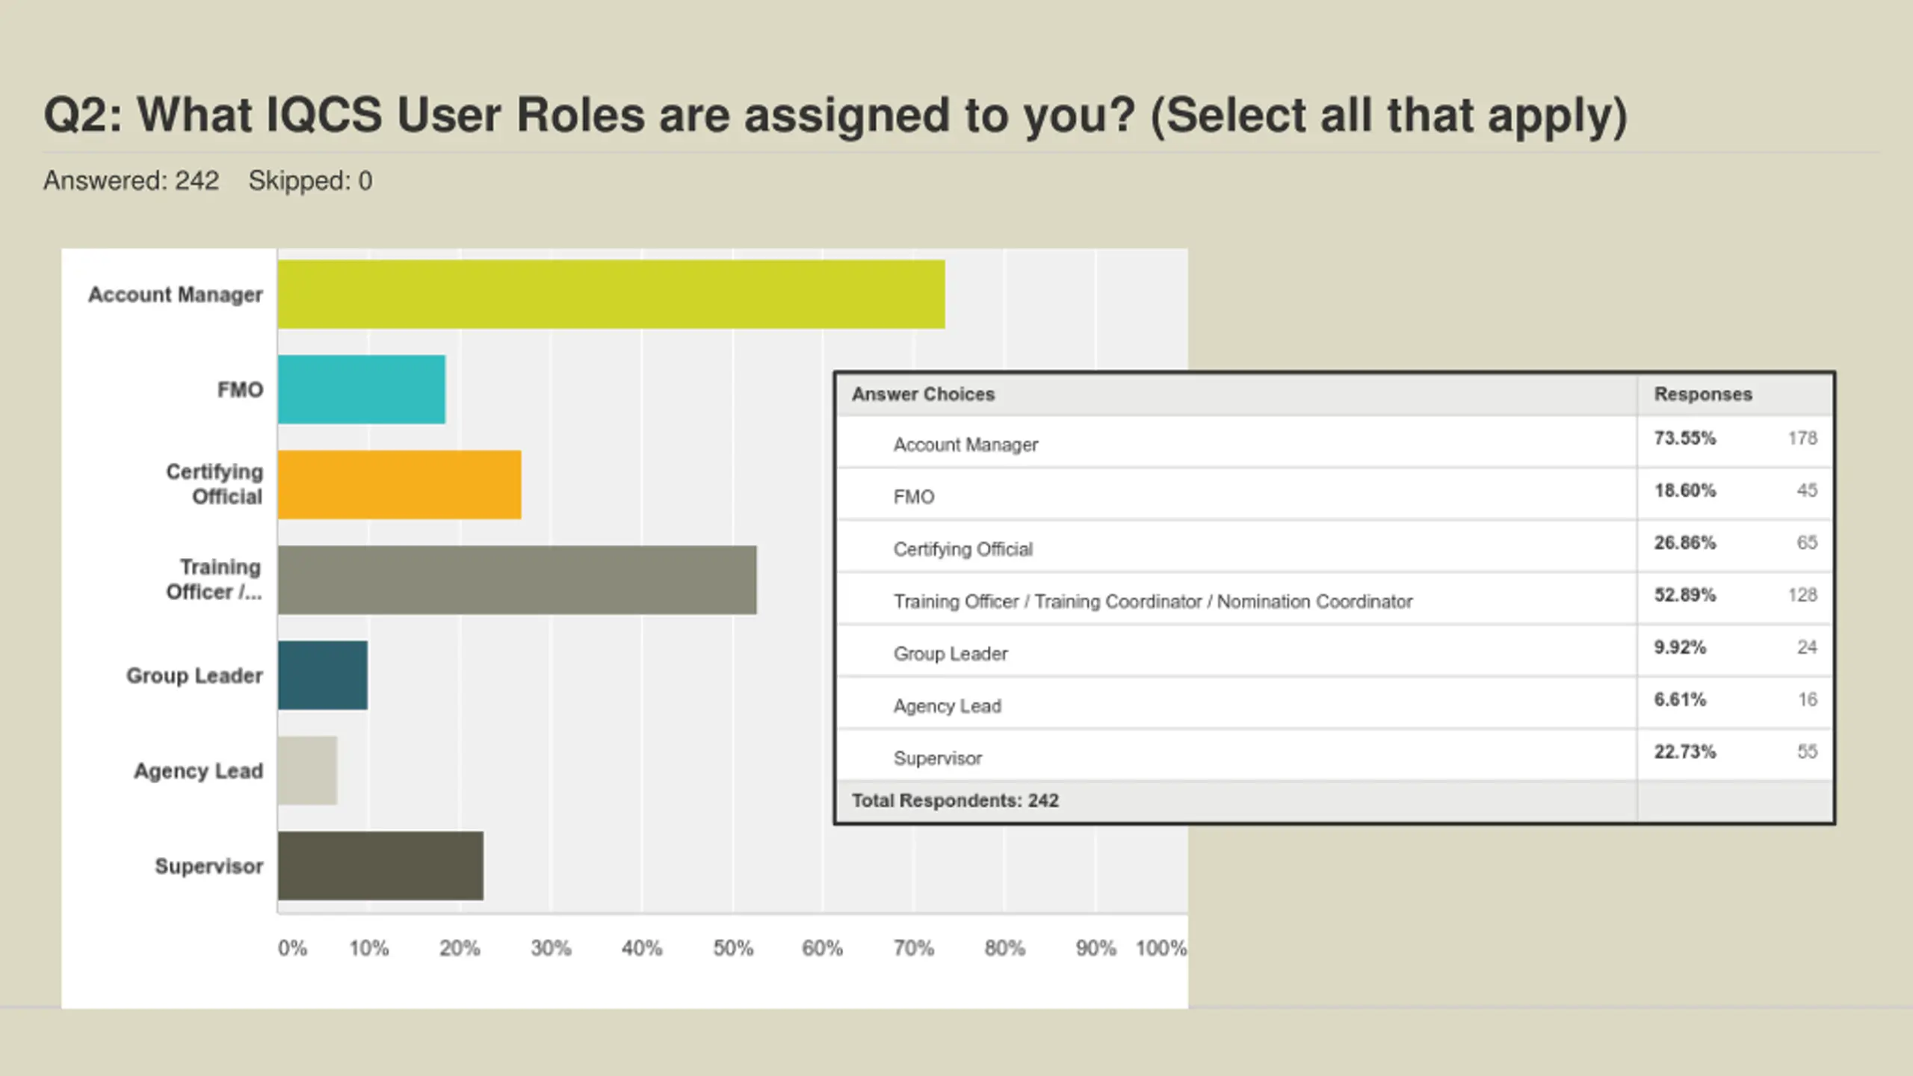This screenshot has height=1076, width=1913.
Task: Click the Q2 question title
Action: (835, 116)
